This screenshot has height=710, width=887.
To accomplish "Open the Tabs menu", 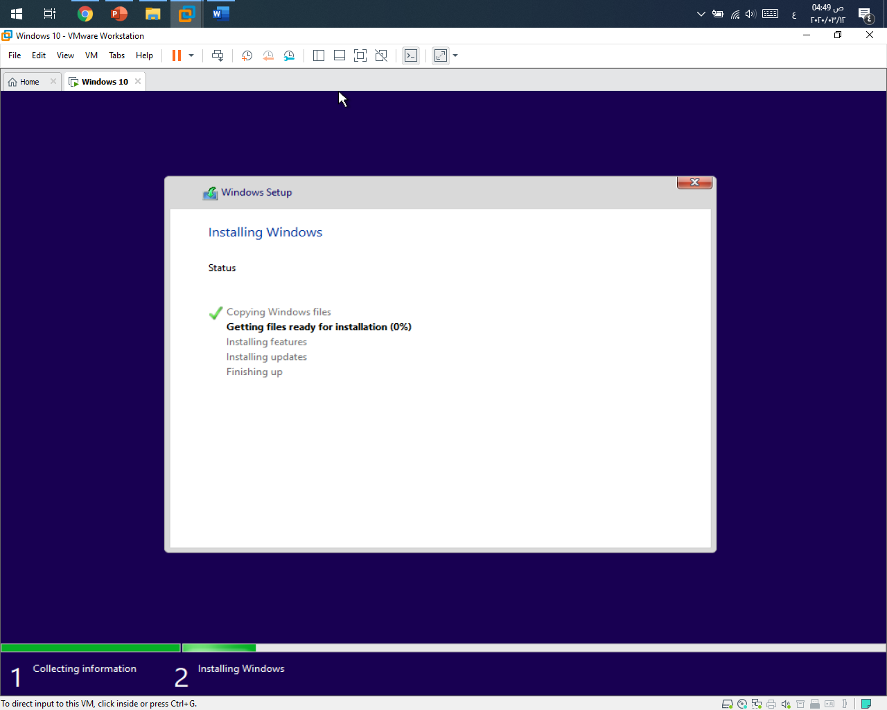I will click(x=117, y=55).
